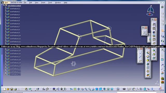Click the Sketch icon in floating toolbar
Image resolution: width=166 pixels, height=93 pixels.
(144, 33)
